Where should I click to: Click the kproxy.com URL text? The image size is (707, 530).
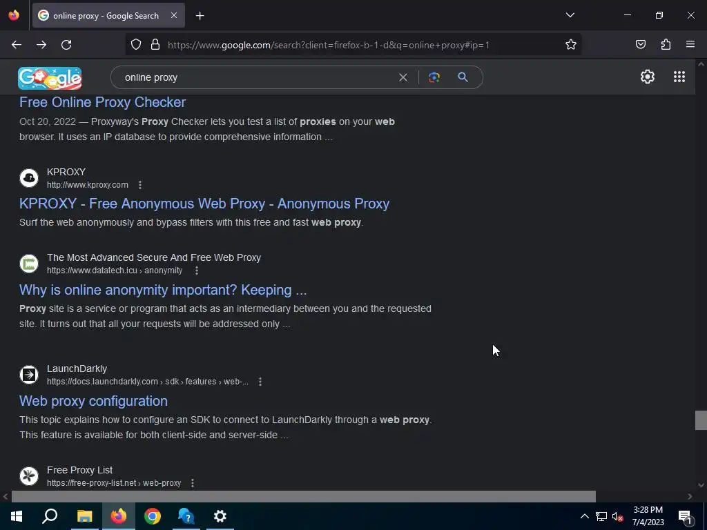(88, 185)
